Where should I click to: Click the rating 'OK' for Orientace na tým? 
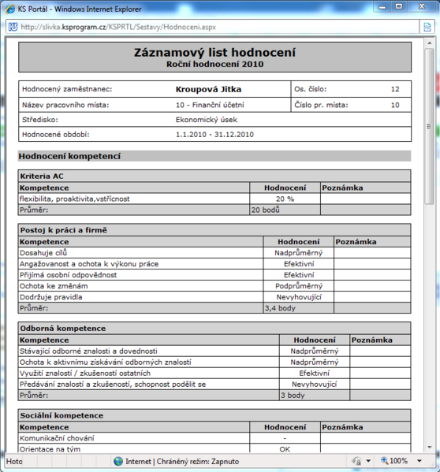[x=285, y=449]
